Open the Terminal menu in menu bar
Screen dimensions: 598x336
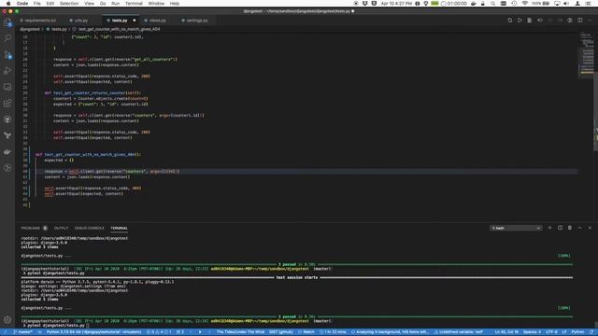coord(134,4)
